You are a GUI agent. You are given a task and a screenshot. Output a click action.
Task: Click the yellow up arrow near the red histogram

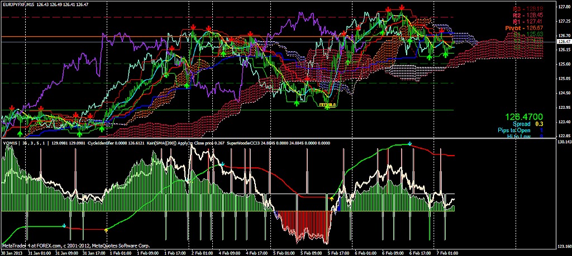pos(332,198)
